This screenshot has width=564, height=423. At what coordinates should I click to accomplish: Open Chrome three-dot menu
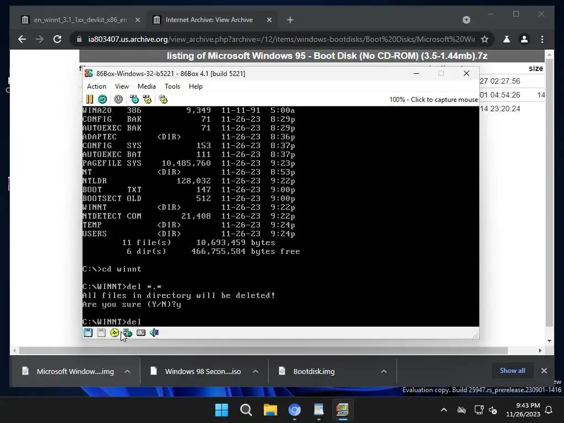click(542, 39)
